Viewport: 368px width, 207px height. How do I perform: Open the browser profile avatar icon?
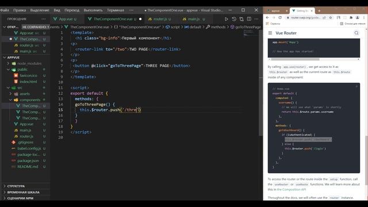[358, 18]
